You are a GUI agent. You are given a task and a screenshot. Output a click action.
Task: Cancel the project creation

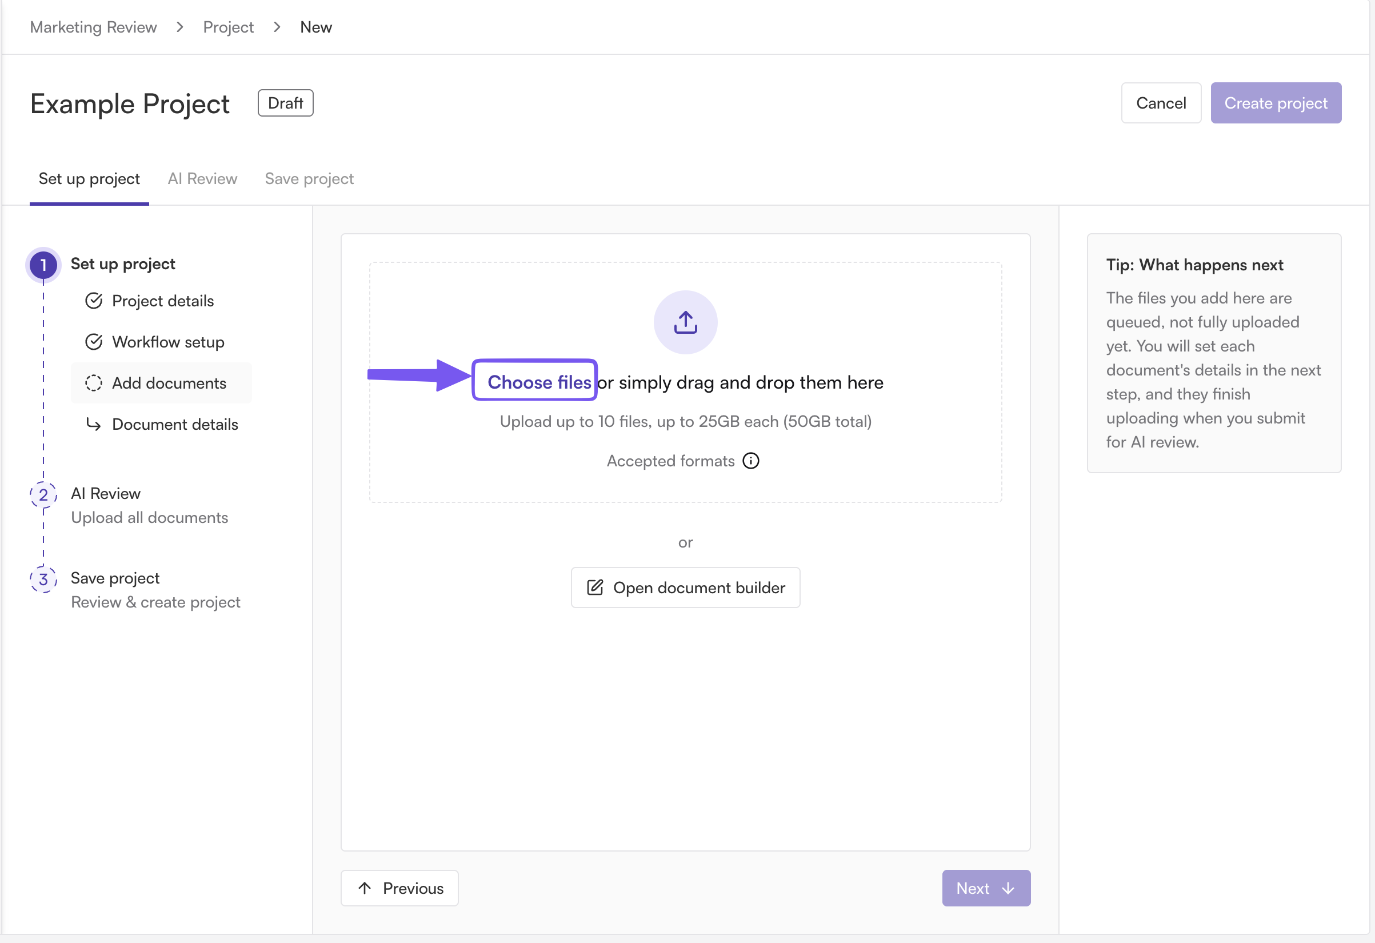1161,103
